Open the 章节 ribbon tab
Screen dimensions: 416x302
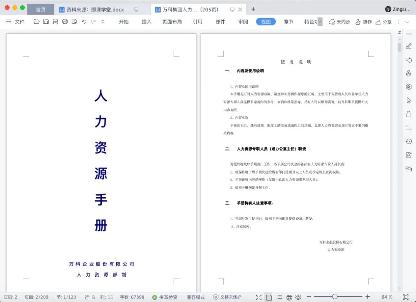(x=289, y=22)
